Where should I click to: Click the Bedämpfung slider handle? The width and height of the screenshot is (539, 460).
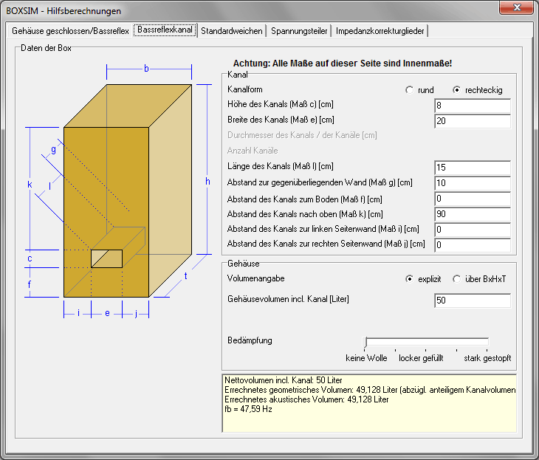click(x=365, y=341)
